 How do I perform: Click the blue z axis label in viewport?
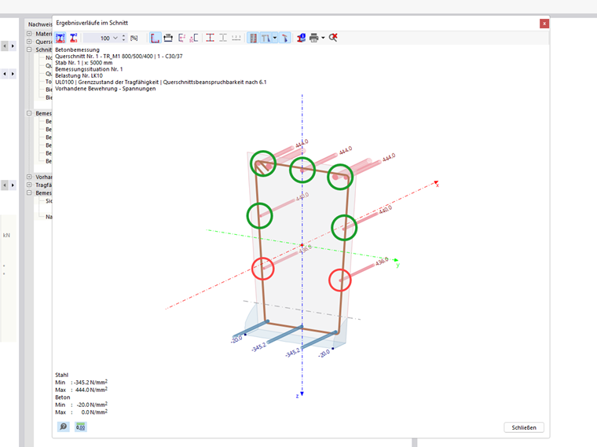pyautogui.click(x=298, y=396)
